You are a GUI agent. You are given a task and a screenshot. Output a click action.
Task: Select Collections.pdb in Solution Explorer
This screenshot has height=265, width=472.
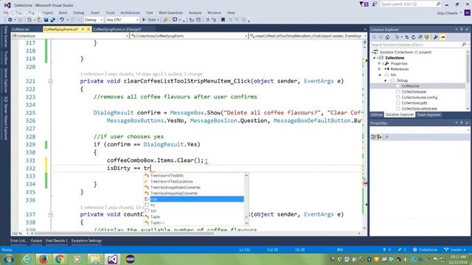point(414,103)
